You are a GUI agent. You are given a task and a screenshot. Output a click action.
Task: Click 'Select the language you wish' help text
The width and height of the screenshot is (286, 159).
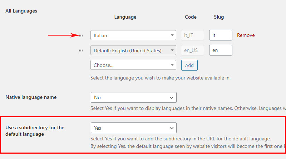click(161, 78)
